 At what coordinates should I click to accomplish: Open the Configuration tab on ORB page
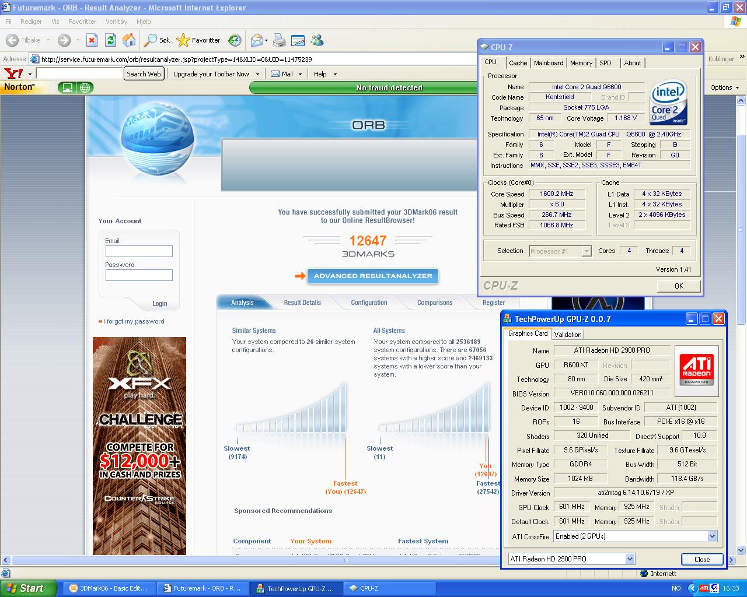tap(369, 303)
